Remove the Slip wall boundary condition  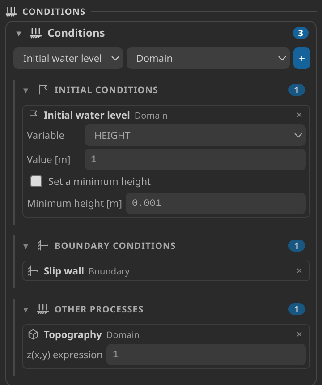[299, 270]
